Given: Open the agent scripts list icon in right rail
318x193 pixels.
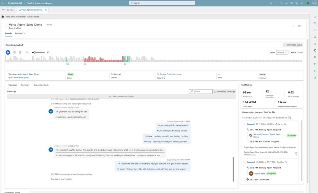Looking at the screenshot, I should click(315, 30).
